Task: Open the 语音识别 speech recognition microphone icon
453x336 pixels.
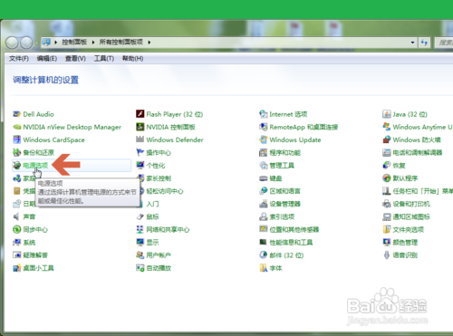Action: pyautogui.click(x=387, y=255)
